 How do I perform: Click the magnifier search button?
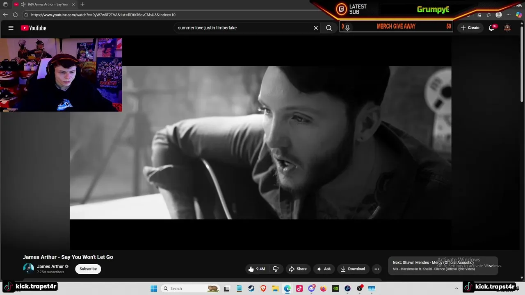click(x=329, y=28)
